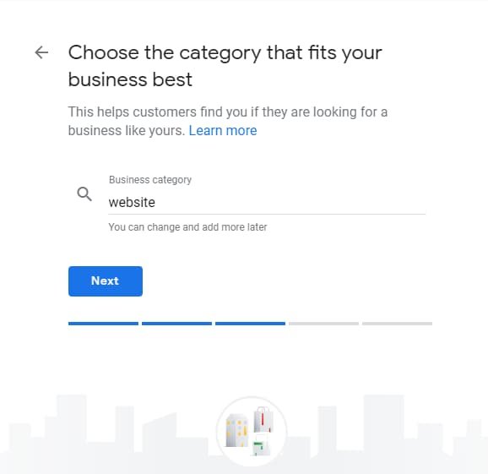Click the You can change and add more later hint

point(187,227)
